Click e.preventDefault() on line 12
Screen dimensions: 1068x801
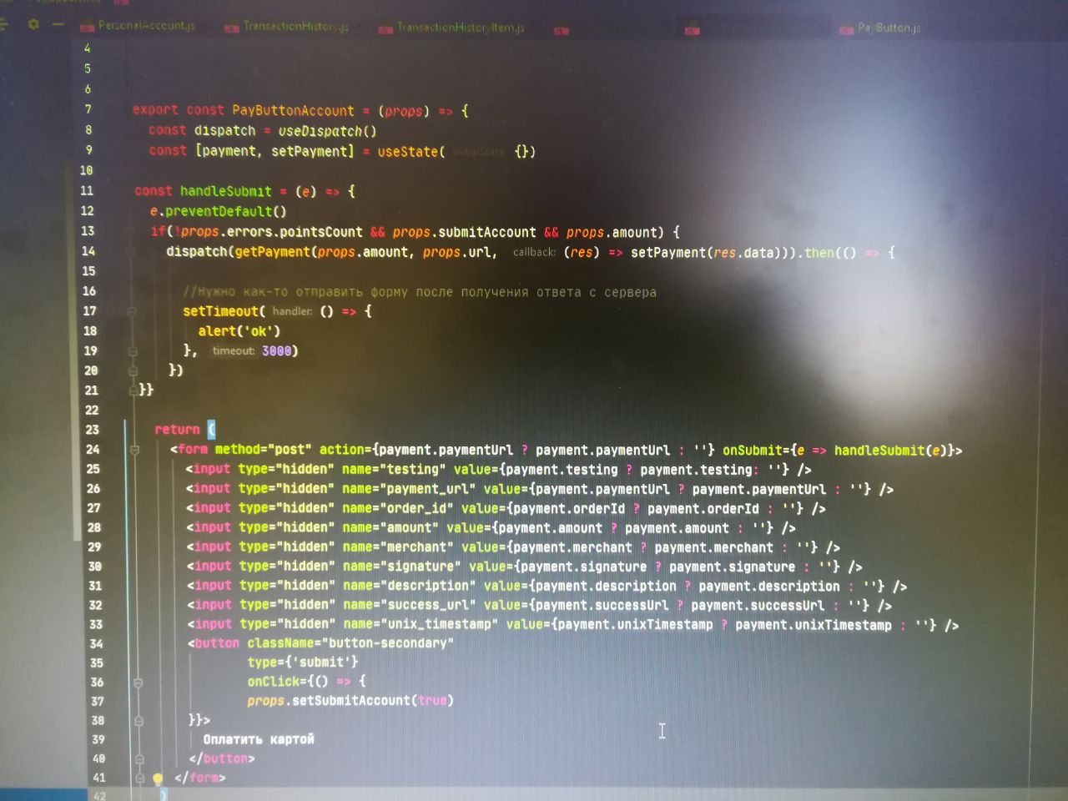[218, 211]
